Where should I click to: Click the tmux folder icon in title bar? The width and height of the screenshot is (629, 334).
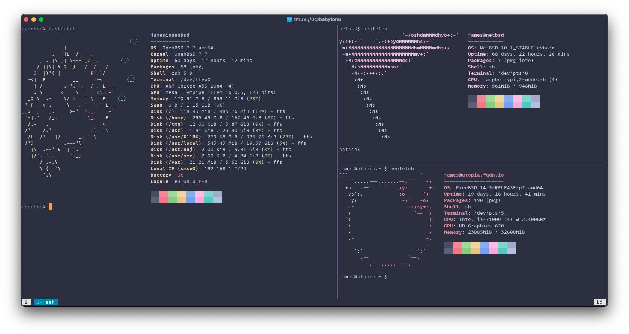pyautogui.click(x=289, y=19)
